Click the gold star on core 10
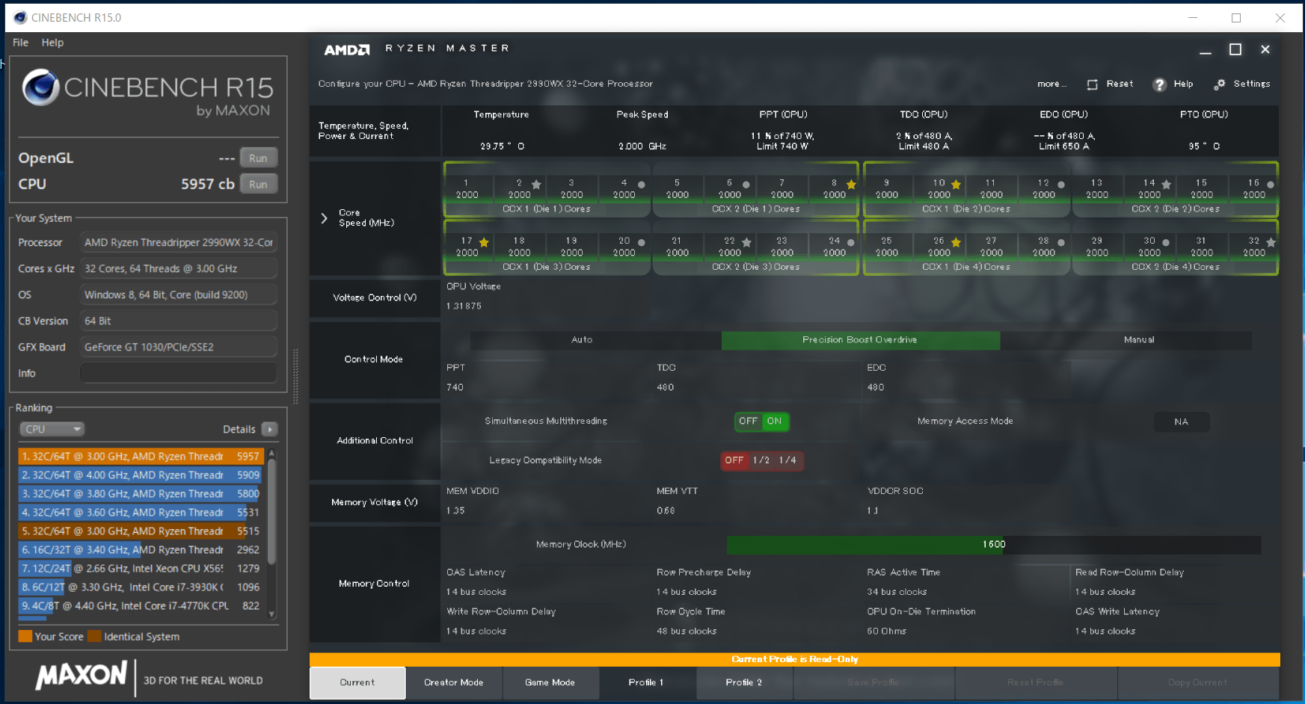The image size is (1305, 704). pos(956,185)
